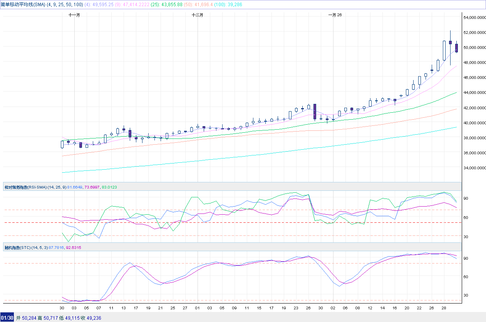Click the 34,000.0000 price axis label
The width and height of the screenshot is (486, 322).
coord(474,168)
